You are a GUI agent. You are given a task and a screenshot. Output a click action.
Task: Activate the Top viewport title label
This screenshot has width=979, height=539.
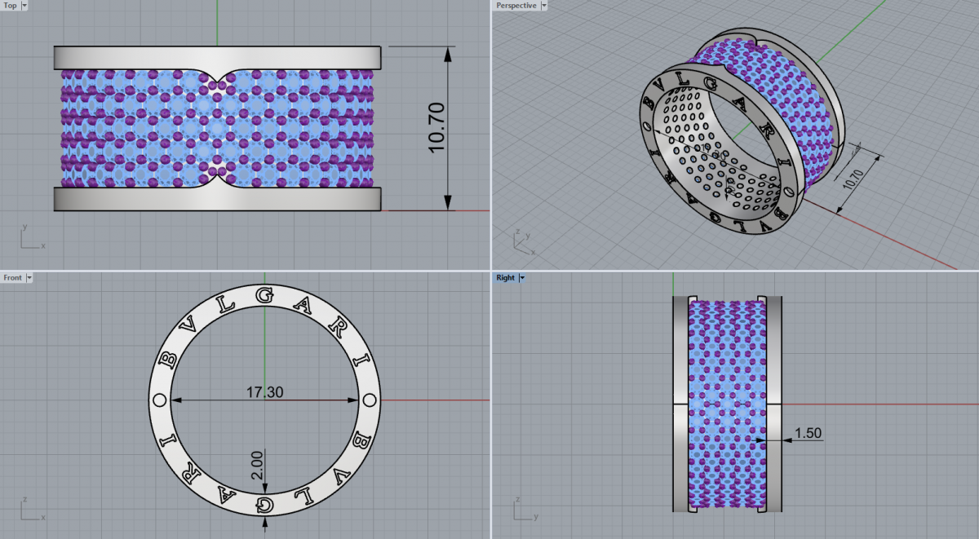(11, 6)
